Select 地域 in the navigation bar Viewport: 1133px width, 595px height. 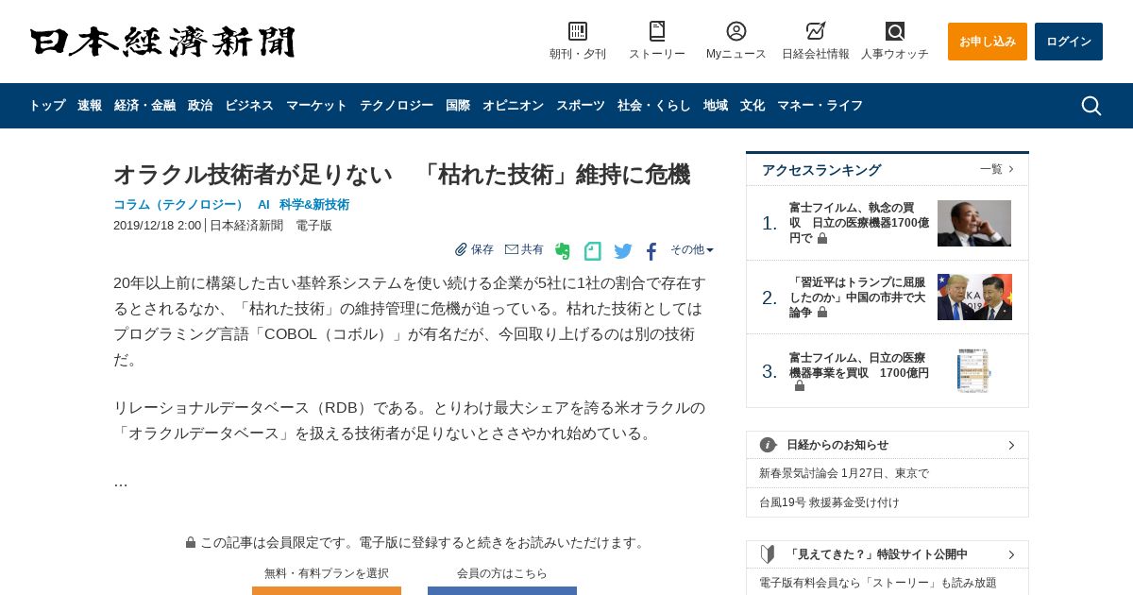point(716,106)
